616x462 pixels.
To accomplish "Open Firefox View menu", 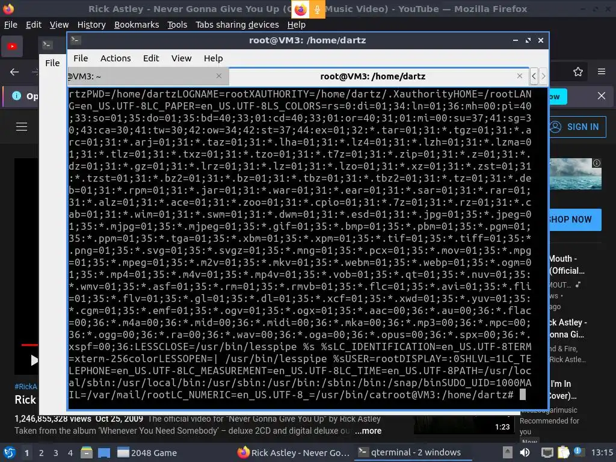I will [59, 25].
